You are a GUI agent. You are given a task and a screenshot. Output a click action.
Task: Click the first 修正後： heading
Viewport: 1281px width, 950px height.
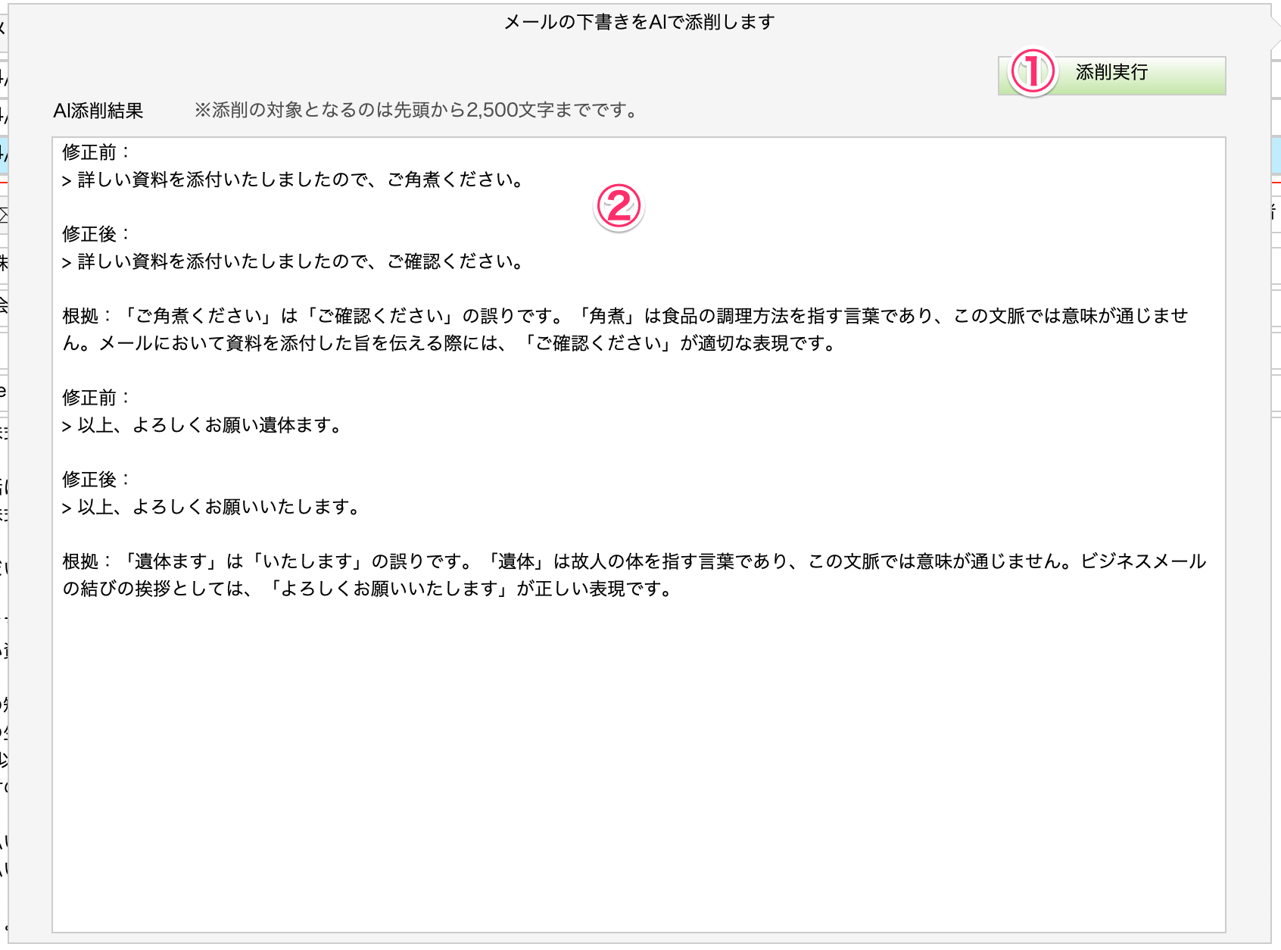97,234
